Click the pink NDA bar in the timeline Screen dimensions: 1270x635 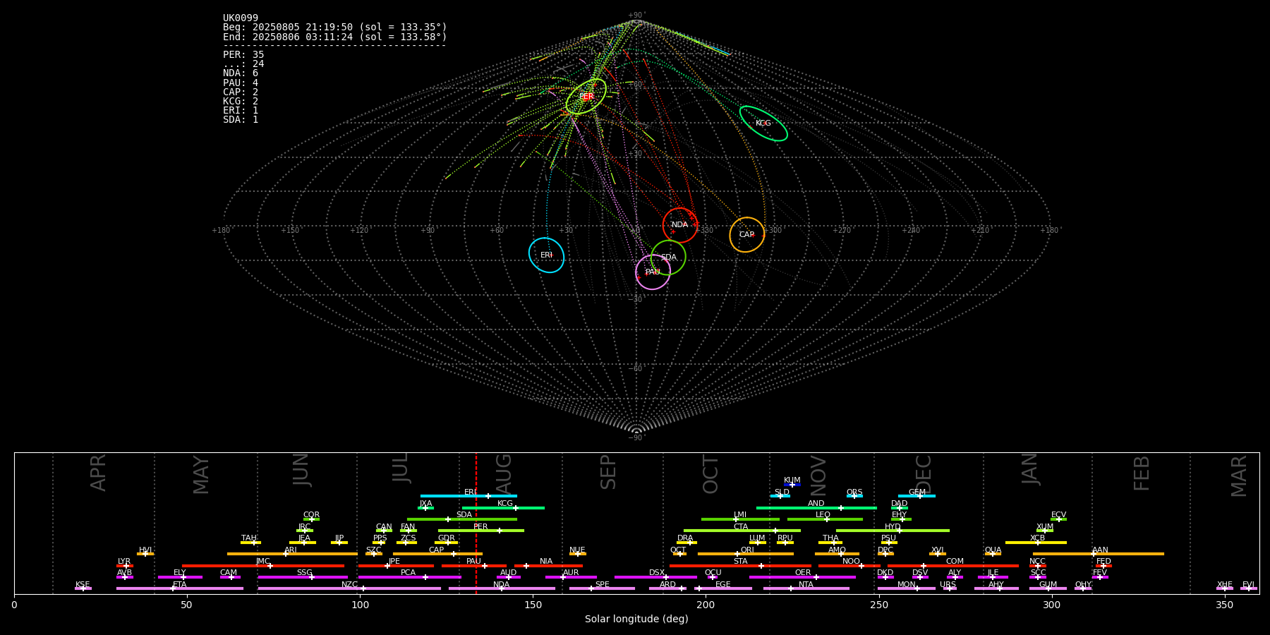tap(502, 588)
